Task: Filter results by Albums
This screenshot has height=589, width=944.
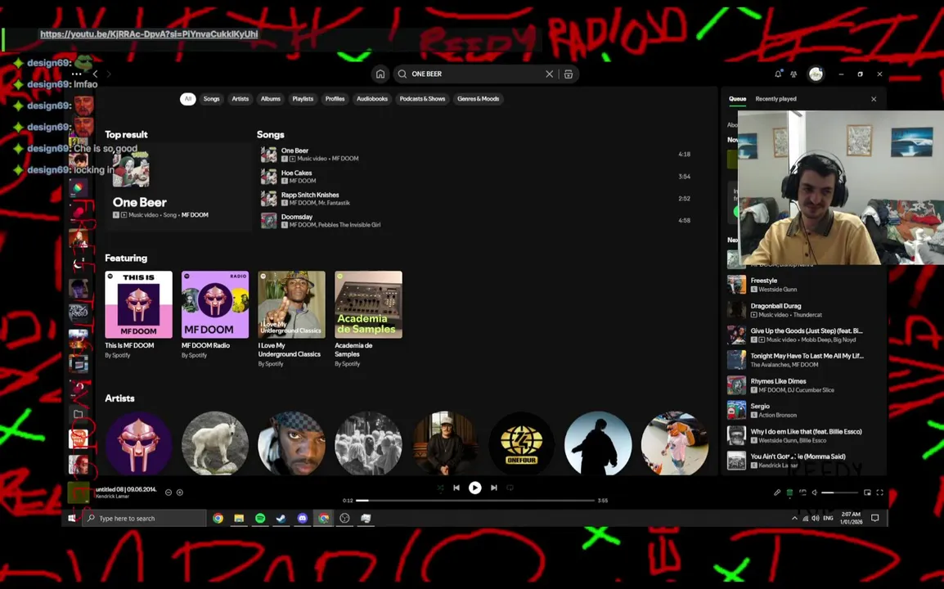Action: (270, 99)
